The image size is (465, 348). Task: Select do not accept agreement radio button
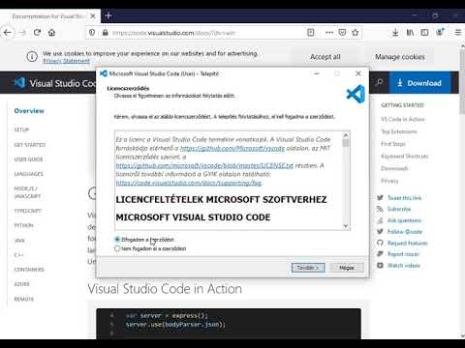pos(117,248)
